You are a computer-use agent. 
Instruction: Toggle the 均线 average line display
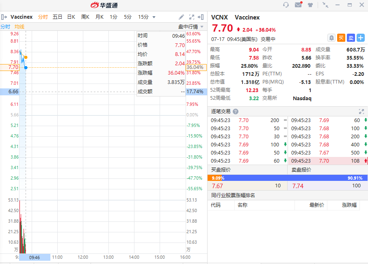tap(19, 27)
